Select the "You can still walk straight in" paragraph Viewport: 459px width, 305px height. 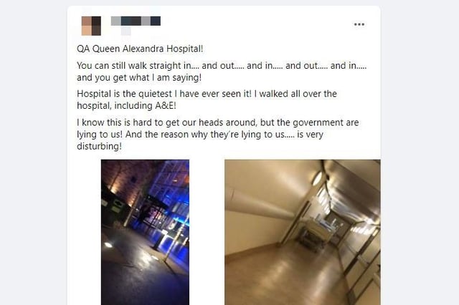click(x=222, y=72)
